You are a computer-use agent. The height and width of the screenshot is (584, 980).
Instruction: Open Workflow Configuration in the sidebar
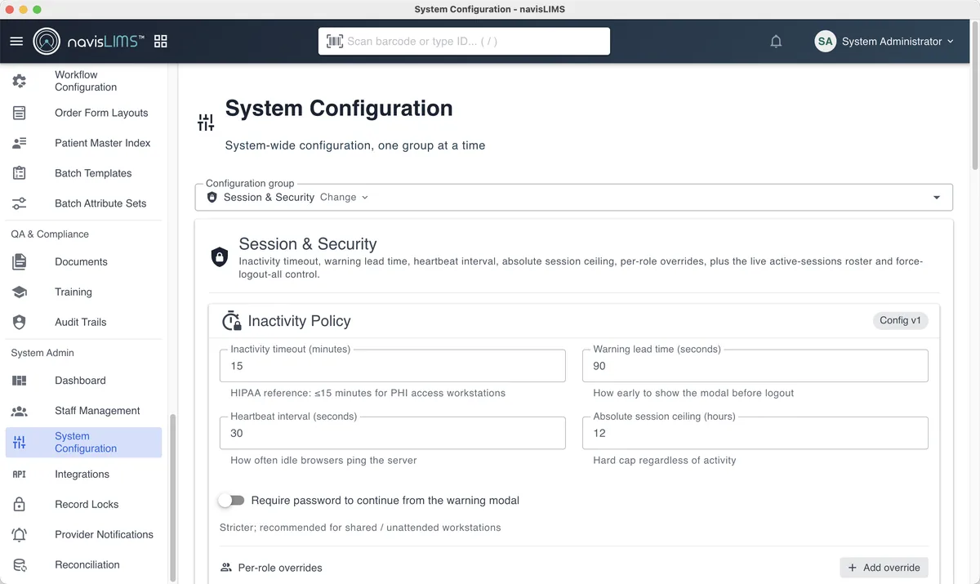pos(84,81)
